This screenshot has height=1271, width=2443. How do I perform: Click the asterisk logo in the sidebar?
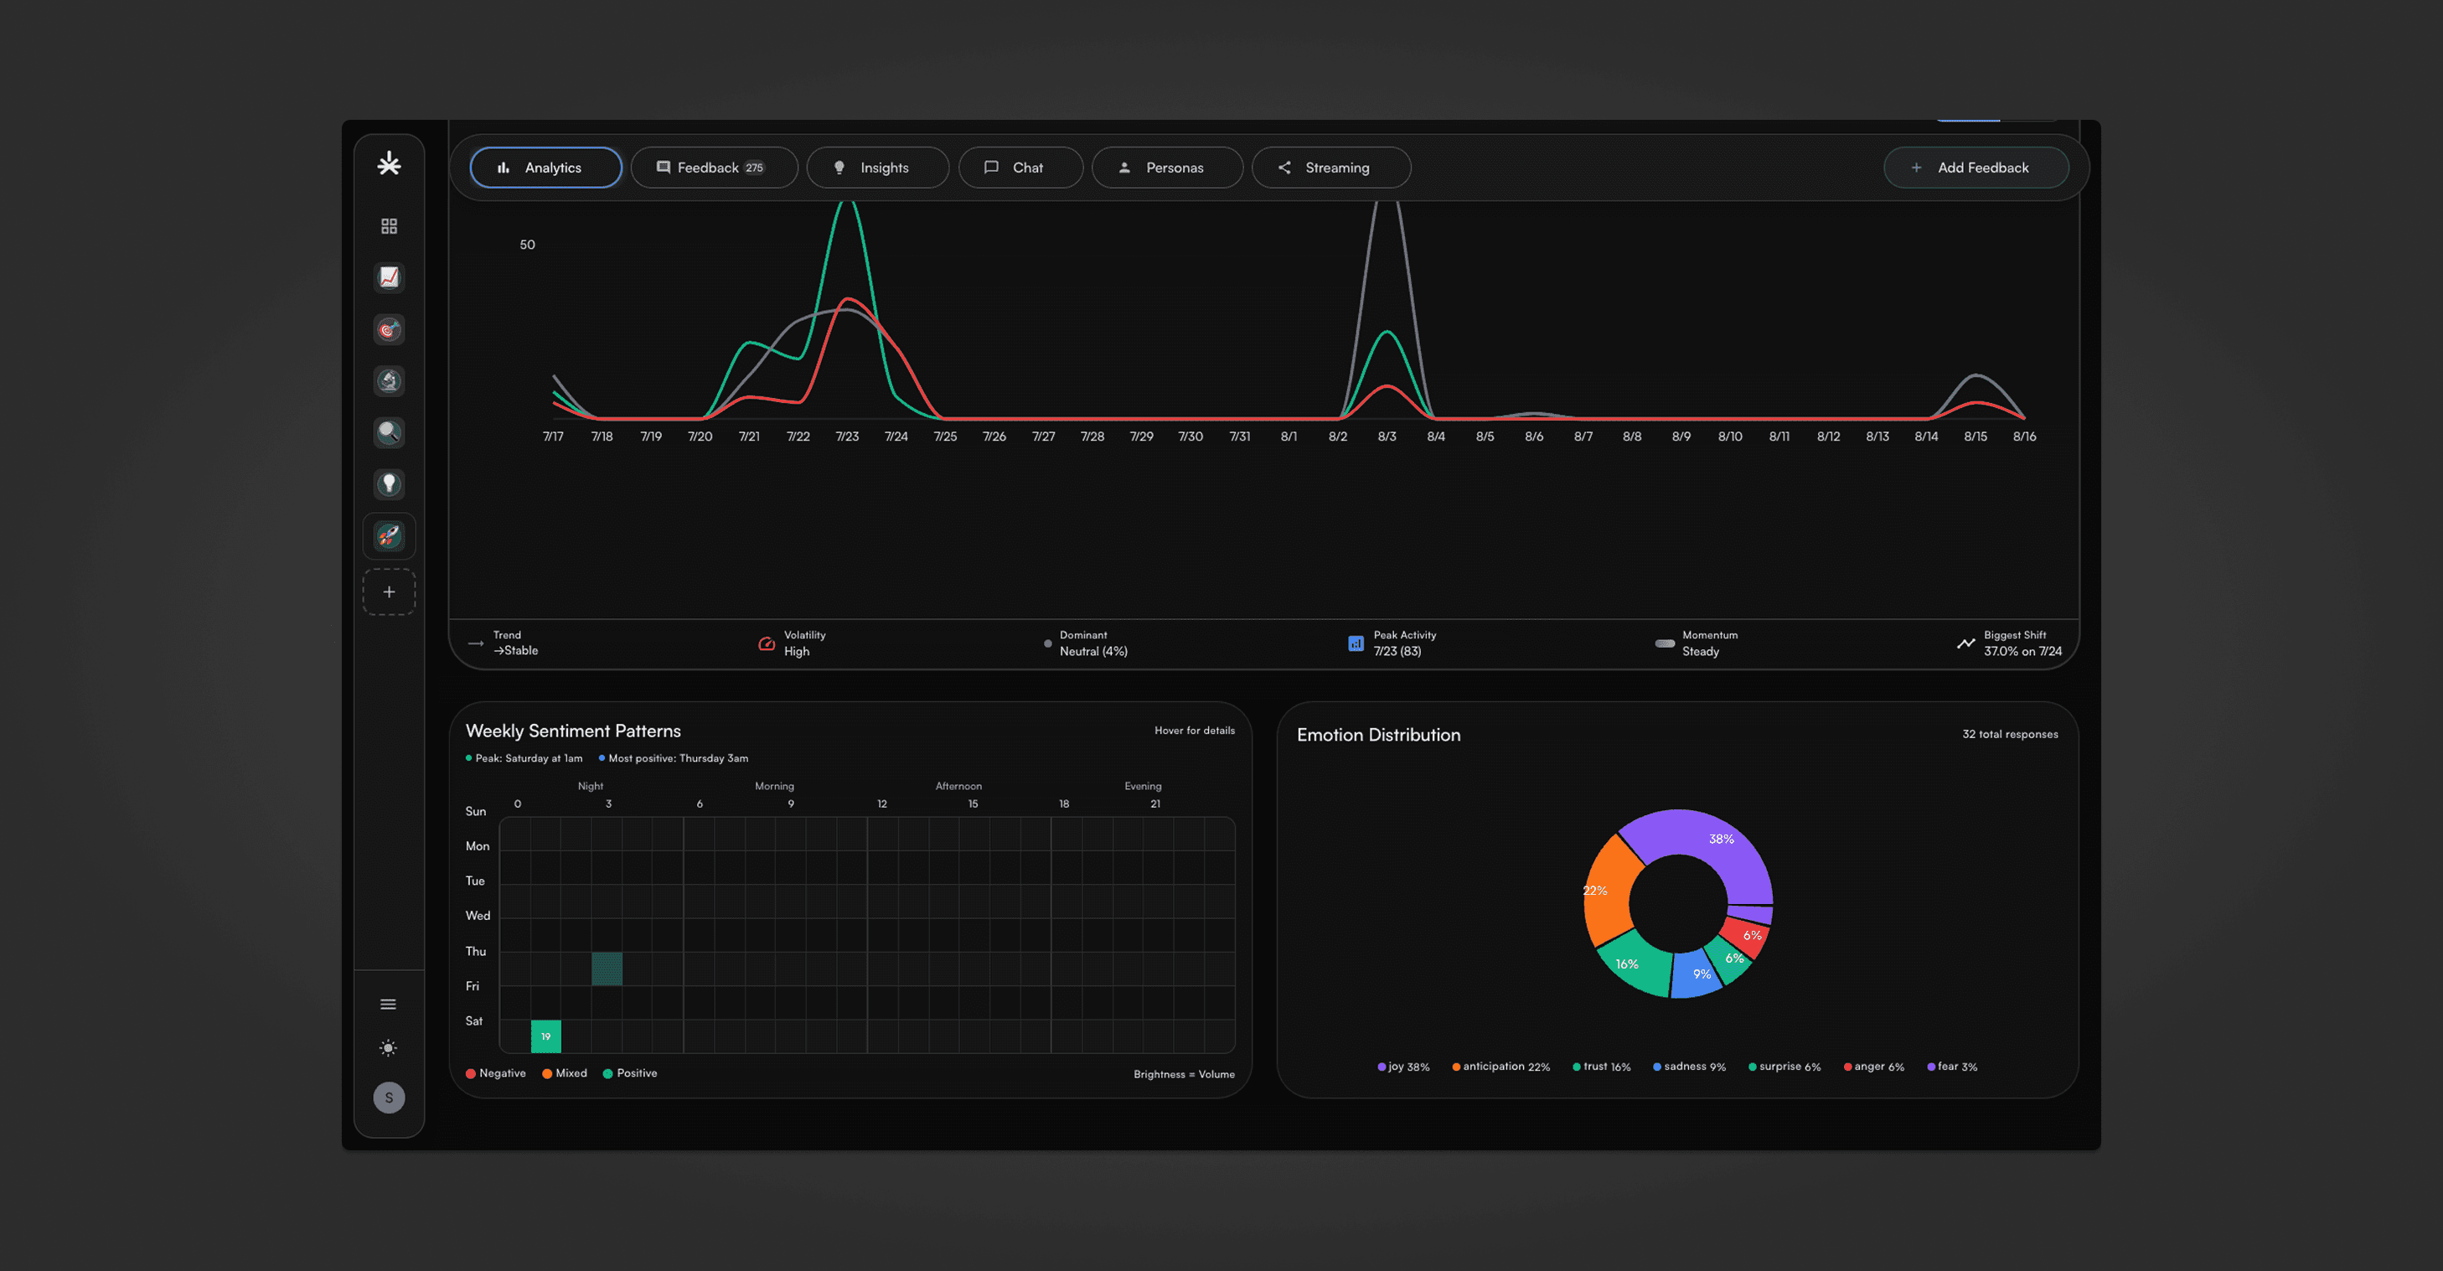(389, 165)
